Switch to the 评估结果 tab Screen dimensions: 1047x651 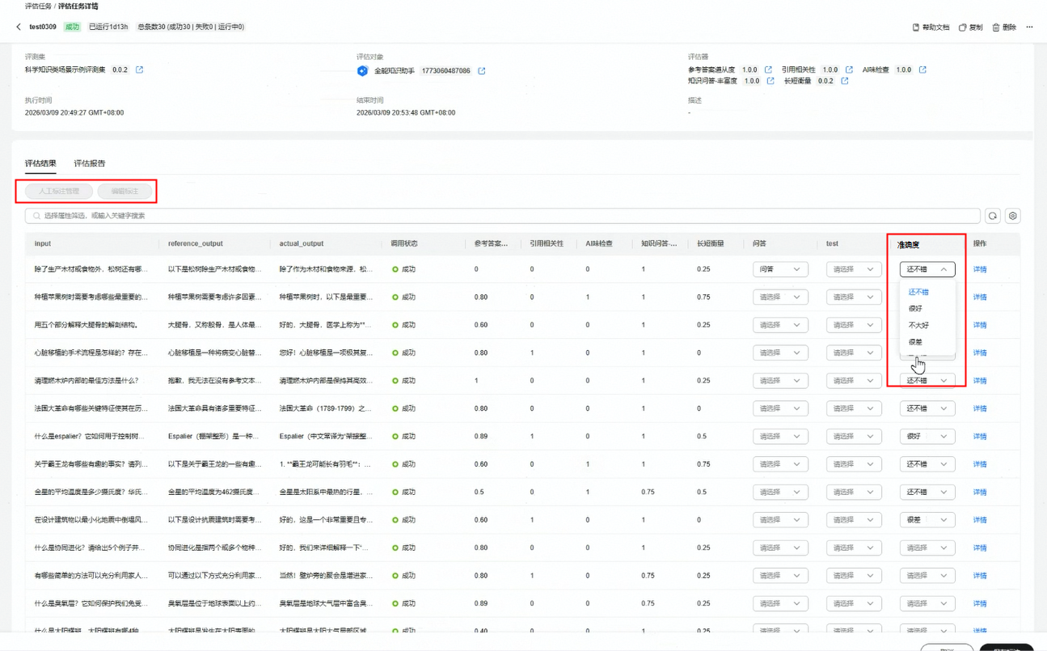tap(40, 163)
